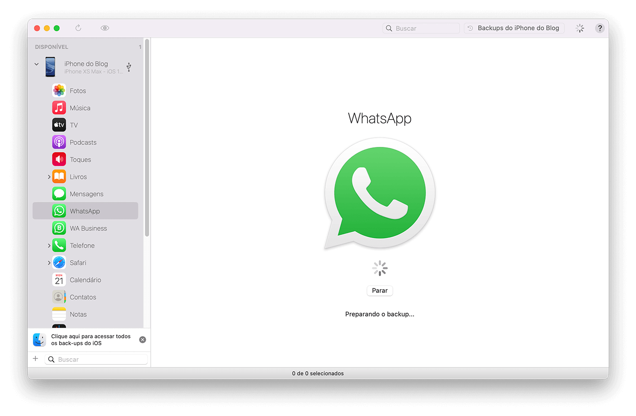Open WA Business in the sidebar
This screenshot has width=636, height=416.
85,228
